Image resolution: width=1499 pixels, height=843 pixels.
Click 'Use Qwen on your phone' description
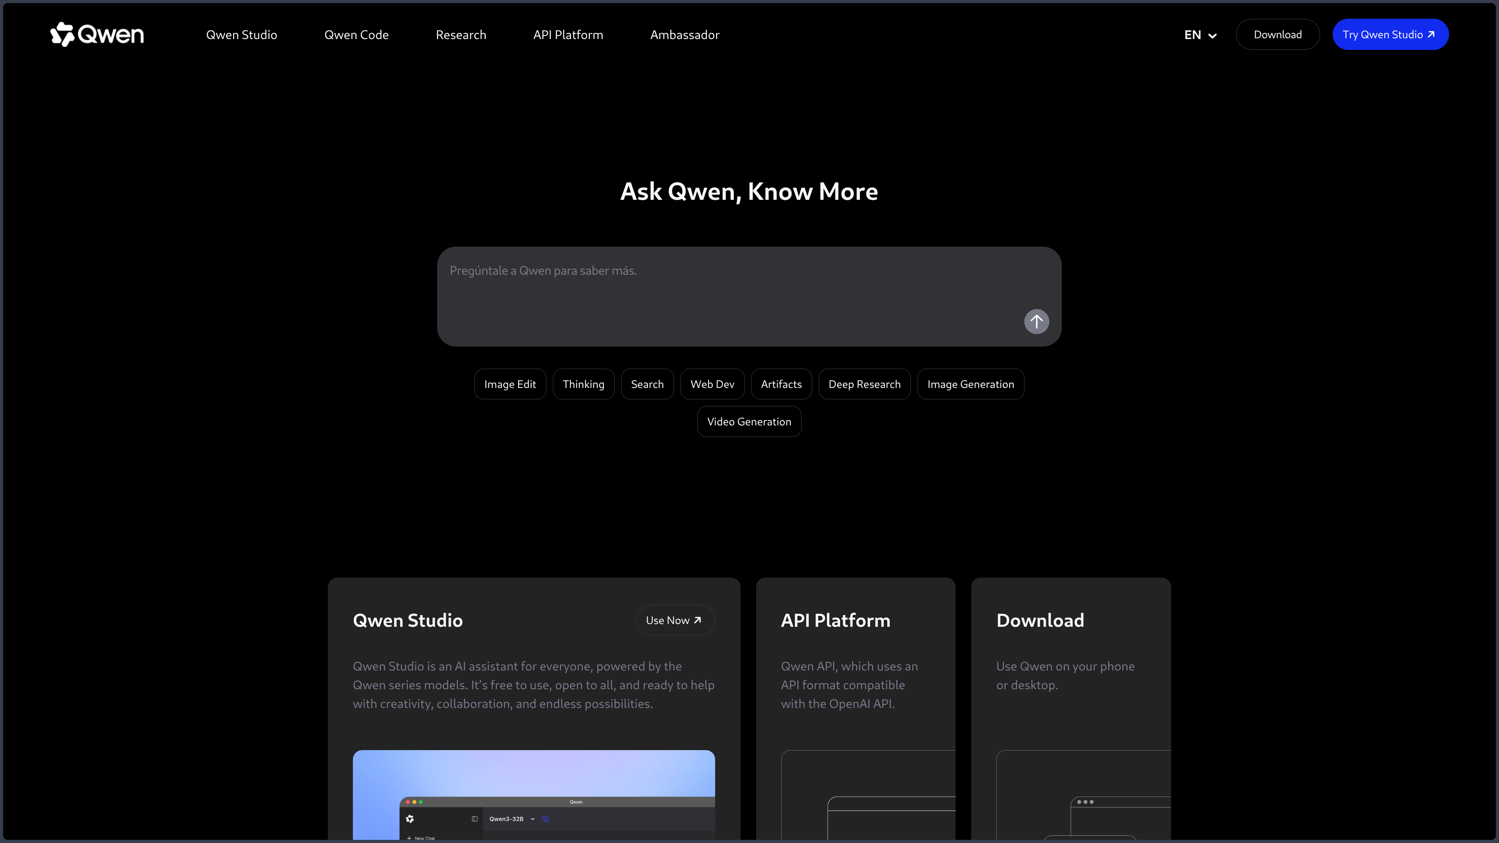pos(1065,676)
